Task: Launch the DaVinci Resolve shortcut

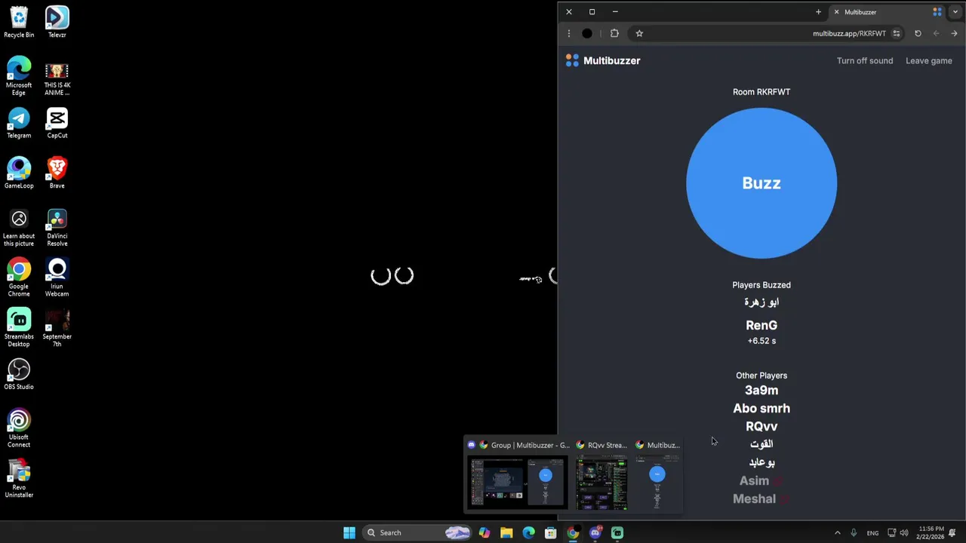Action: tap(57, 228)
